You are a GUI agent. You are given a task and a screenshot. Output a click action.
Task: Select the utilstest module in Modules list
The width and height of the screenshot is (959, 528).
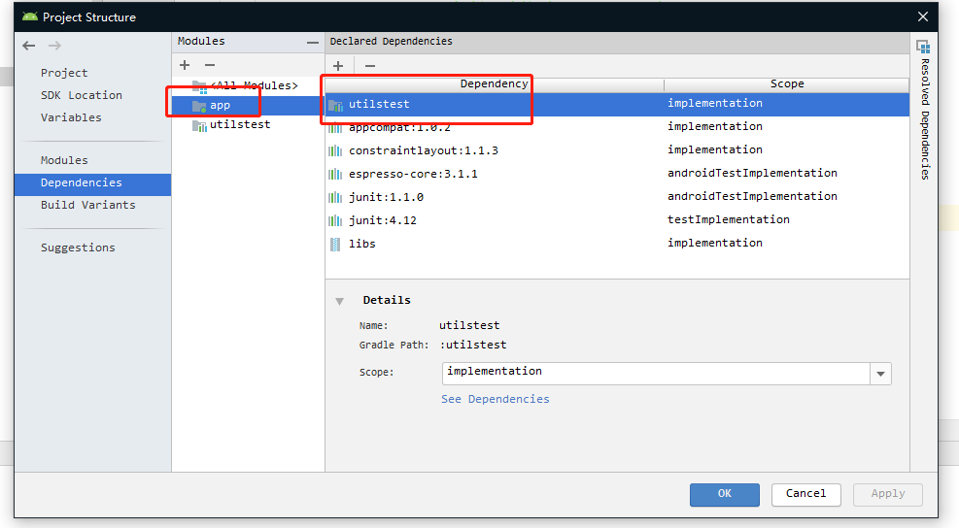(x=248, y=124)
